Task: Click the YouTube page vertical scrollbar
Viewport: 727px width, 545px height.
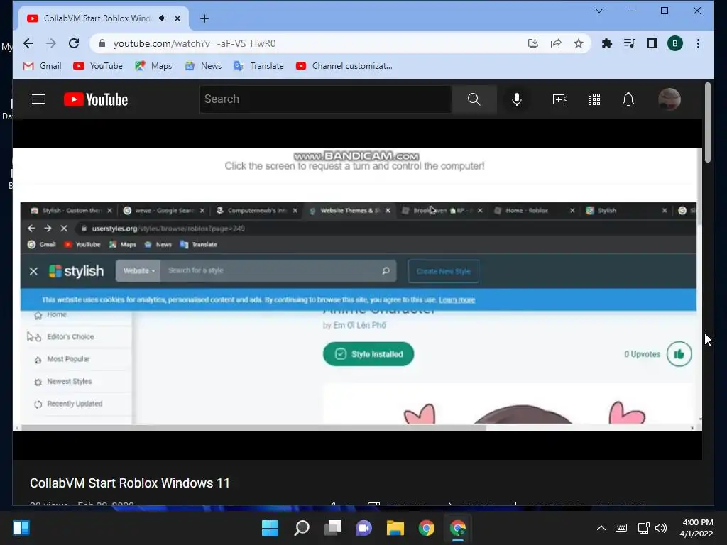Action: (708, 123)
